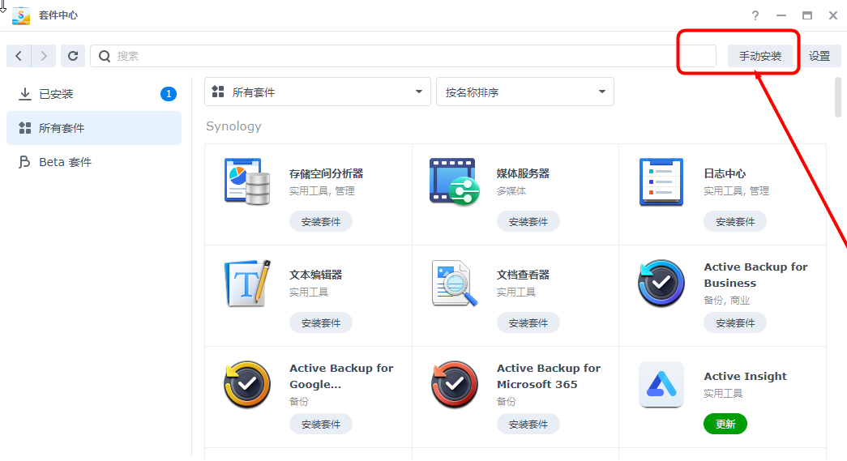Viewport: 847px width, 461px height.
Task: Click the search magnifier icon
Action: pyautogui.click(x=105, y=56)
